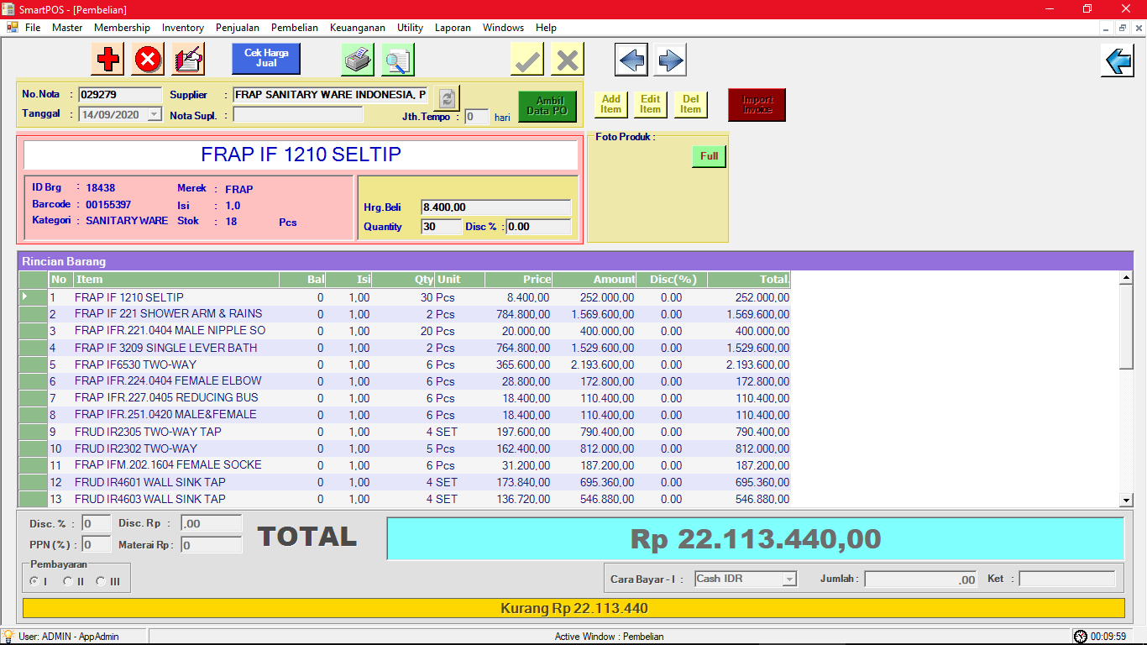
Task: Click the Quantity field
Action: click(442, 227)
